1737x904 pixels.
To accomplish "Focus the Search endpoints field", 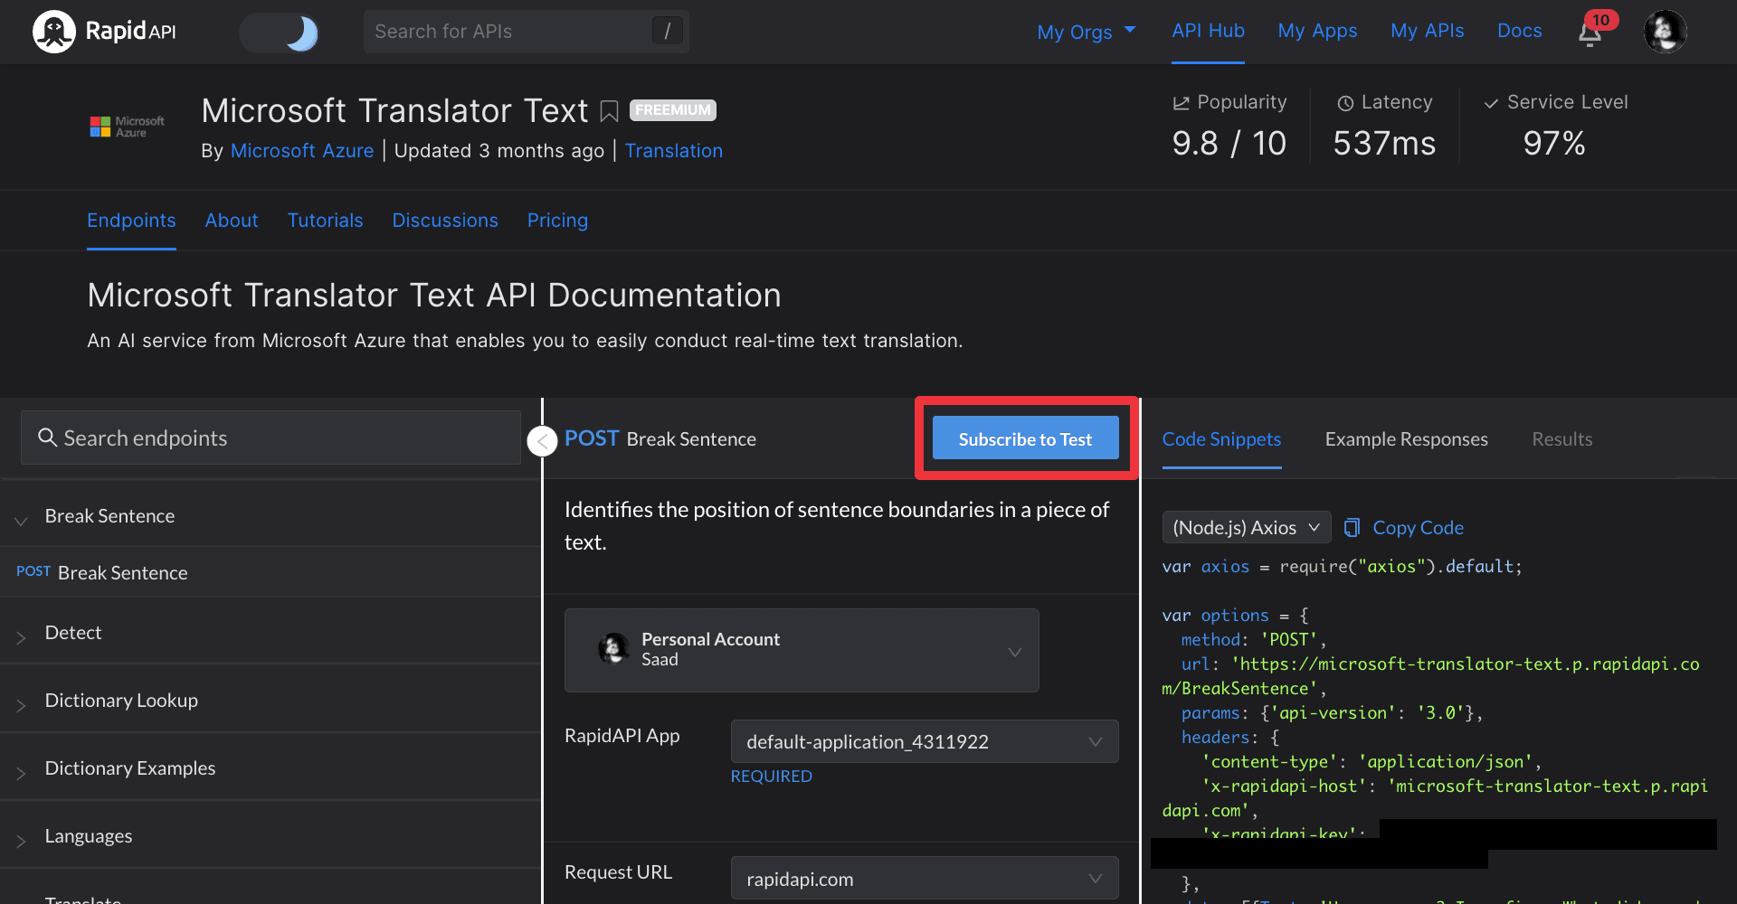I will [271, 438].
